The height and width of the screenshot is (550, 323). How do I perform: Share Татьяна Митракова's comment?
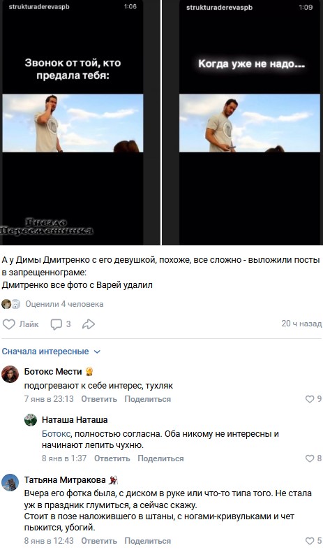pos(147,540)
